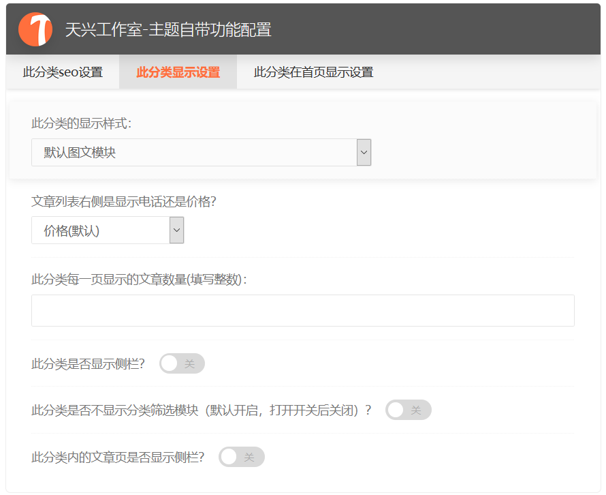606x495 pixels.
Task: Click the chevron beside 价格(默认)
Action: click(x=177, y=230)
